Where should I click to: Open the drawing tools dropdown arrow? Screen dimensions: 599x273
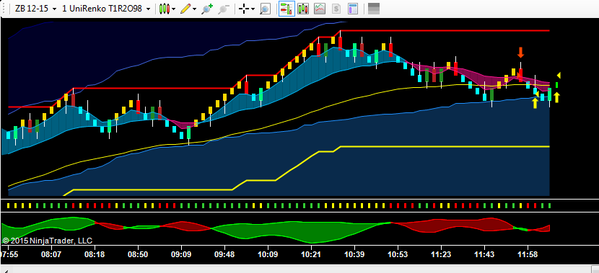click(195, 9)
